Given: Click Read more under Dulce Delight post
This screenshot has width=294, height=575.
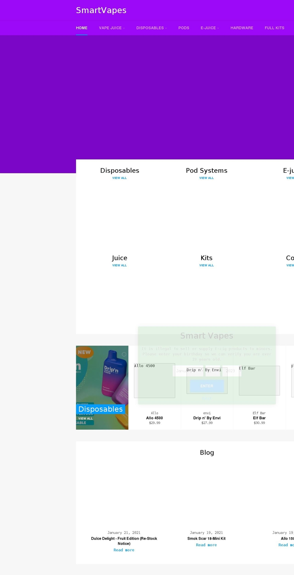Looking at the screenshot, I should 124,550.
